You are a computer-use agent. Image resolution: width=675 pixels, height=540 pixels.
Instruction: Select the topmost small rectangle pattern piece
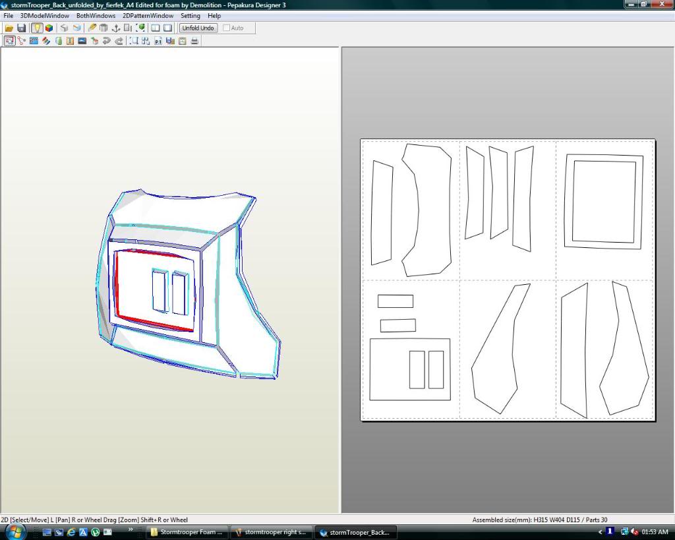click(396, 301)
